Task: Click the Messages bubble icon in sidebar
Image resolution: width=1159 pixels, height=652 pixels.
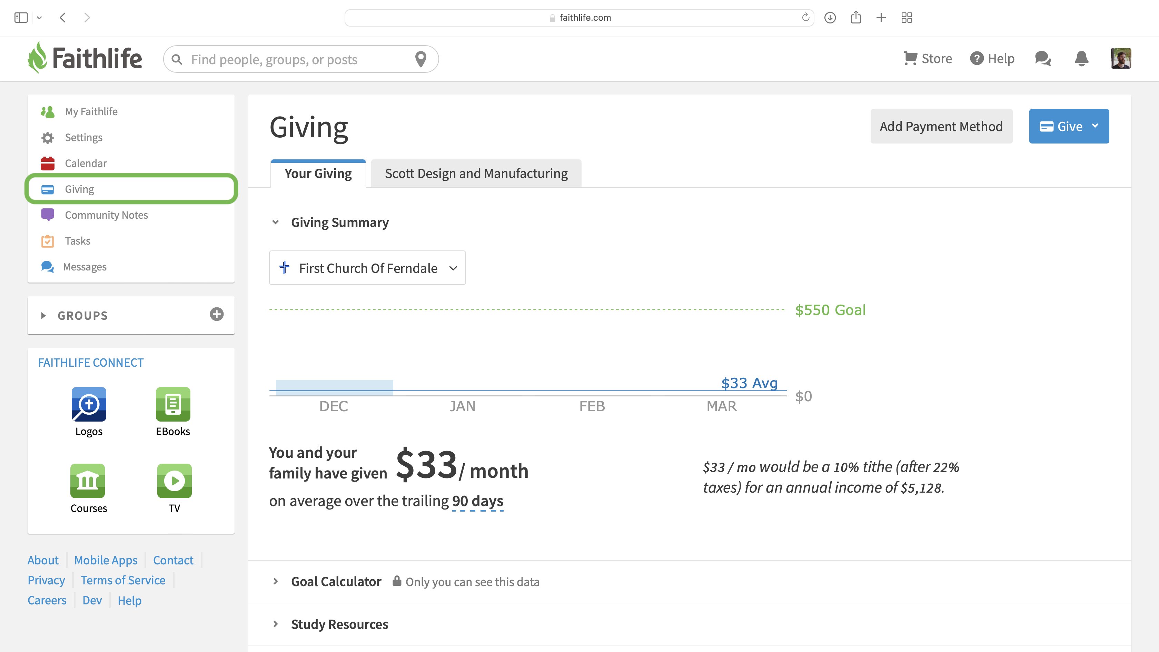Action: [x=47, y=267]
